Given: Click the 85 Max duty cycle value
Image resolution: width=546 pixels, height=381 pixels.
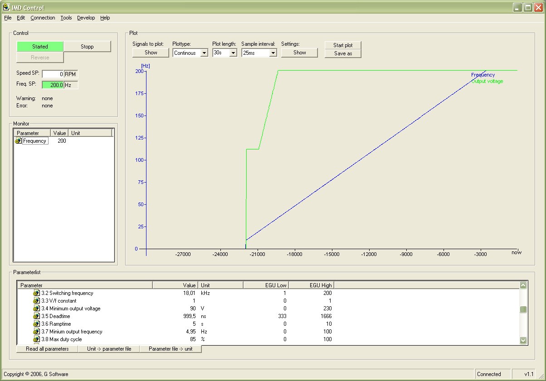Looking at the screenshot, I should pyautogui.click(x=193, y=339).
